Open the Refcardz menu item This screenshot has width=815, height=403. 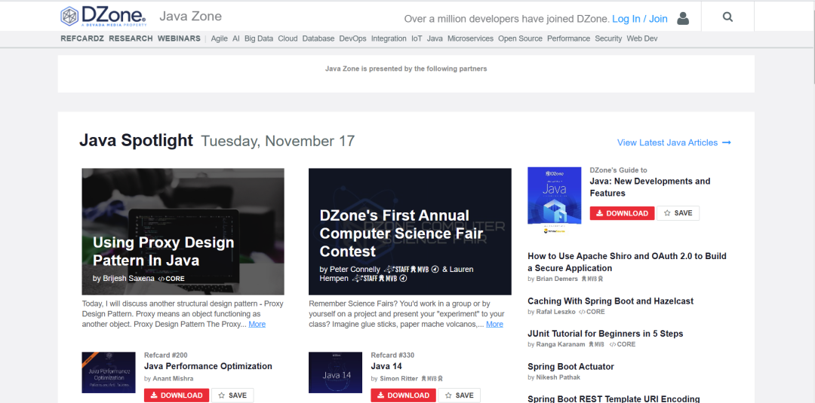[81, 38]
